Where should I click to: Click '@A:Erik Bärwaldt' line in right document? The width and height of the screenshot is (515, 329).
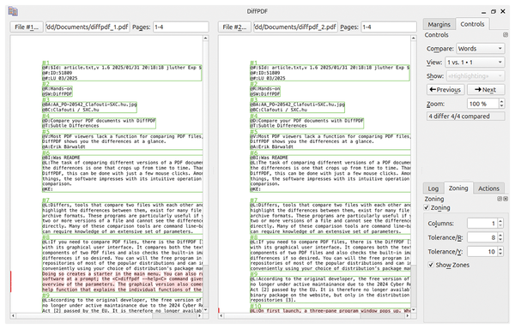pos(271,147)
